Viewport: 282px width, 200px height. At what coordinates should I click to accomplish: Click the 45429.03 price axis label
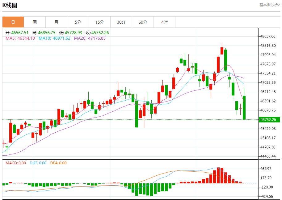(x=268, y=129)
